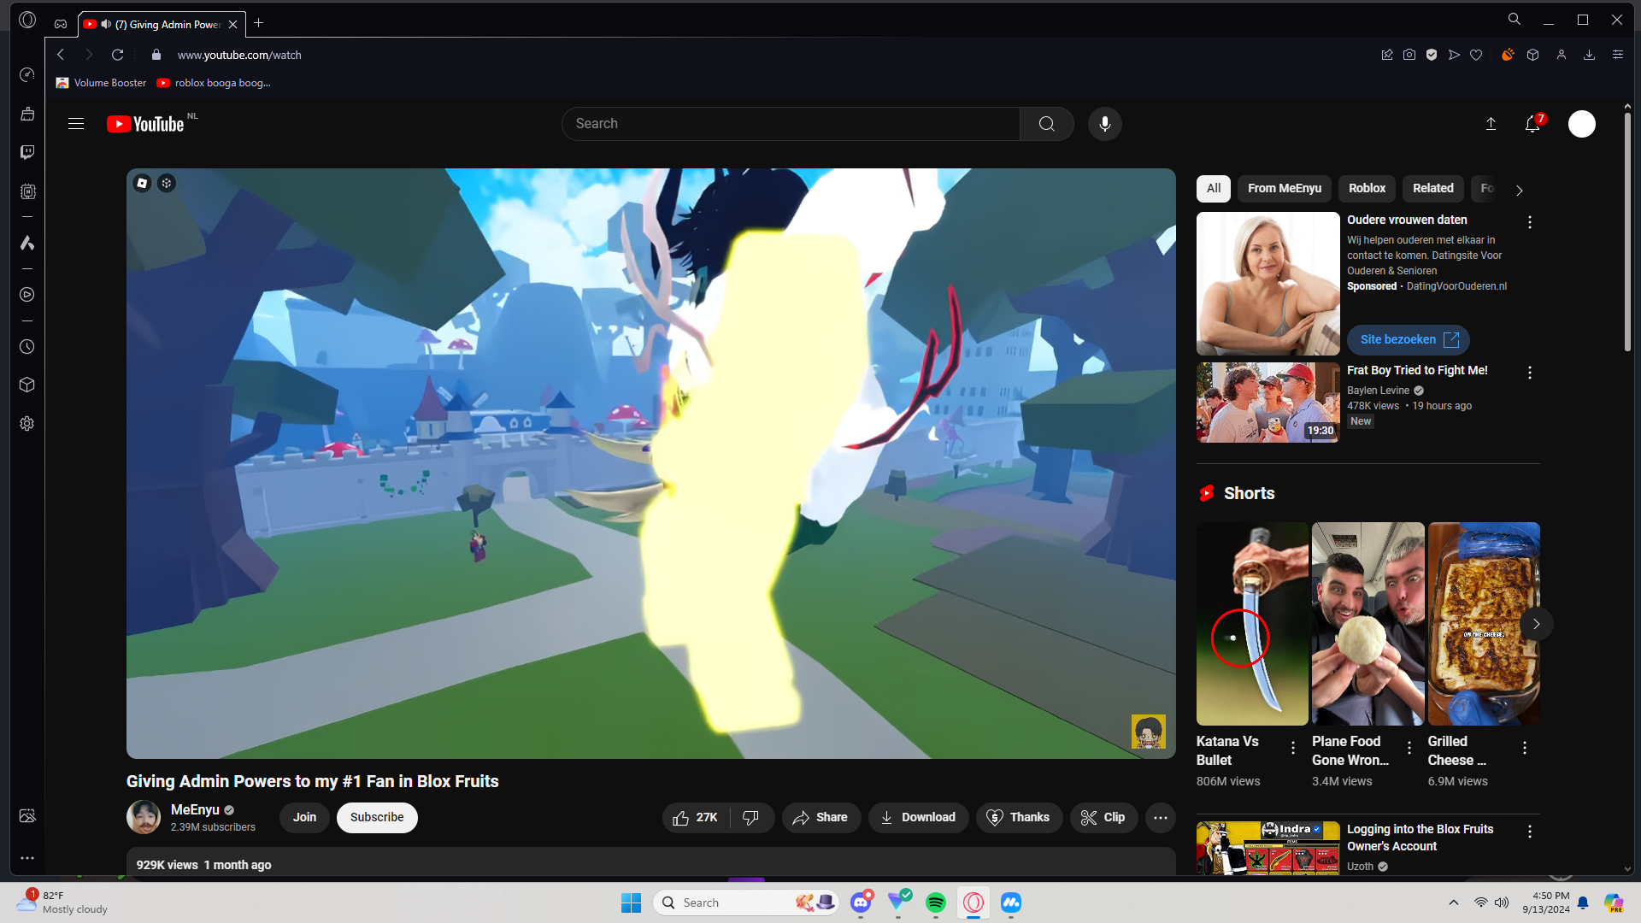Open the YouTube account avatar menu
The image size is (1641, 923).
(x=1582, y=124)
